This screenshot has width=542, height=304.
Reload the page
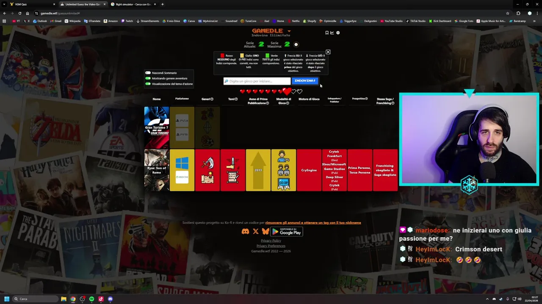[19, 13]
